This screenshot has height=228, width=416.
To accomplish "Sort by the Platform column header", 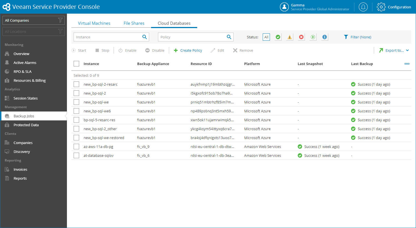I will (x=252, y=64).
